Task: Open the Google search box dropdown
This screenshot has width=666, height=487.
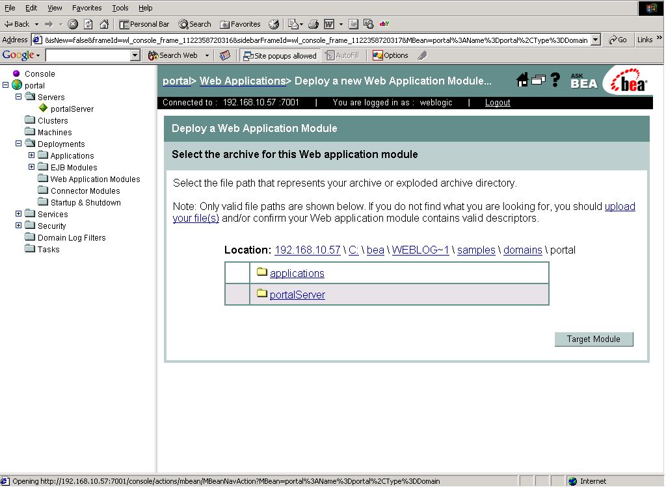Action: pos(135,55)
